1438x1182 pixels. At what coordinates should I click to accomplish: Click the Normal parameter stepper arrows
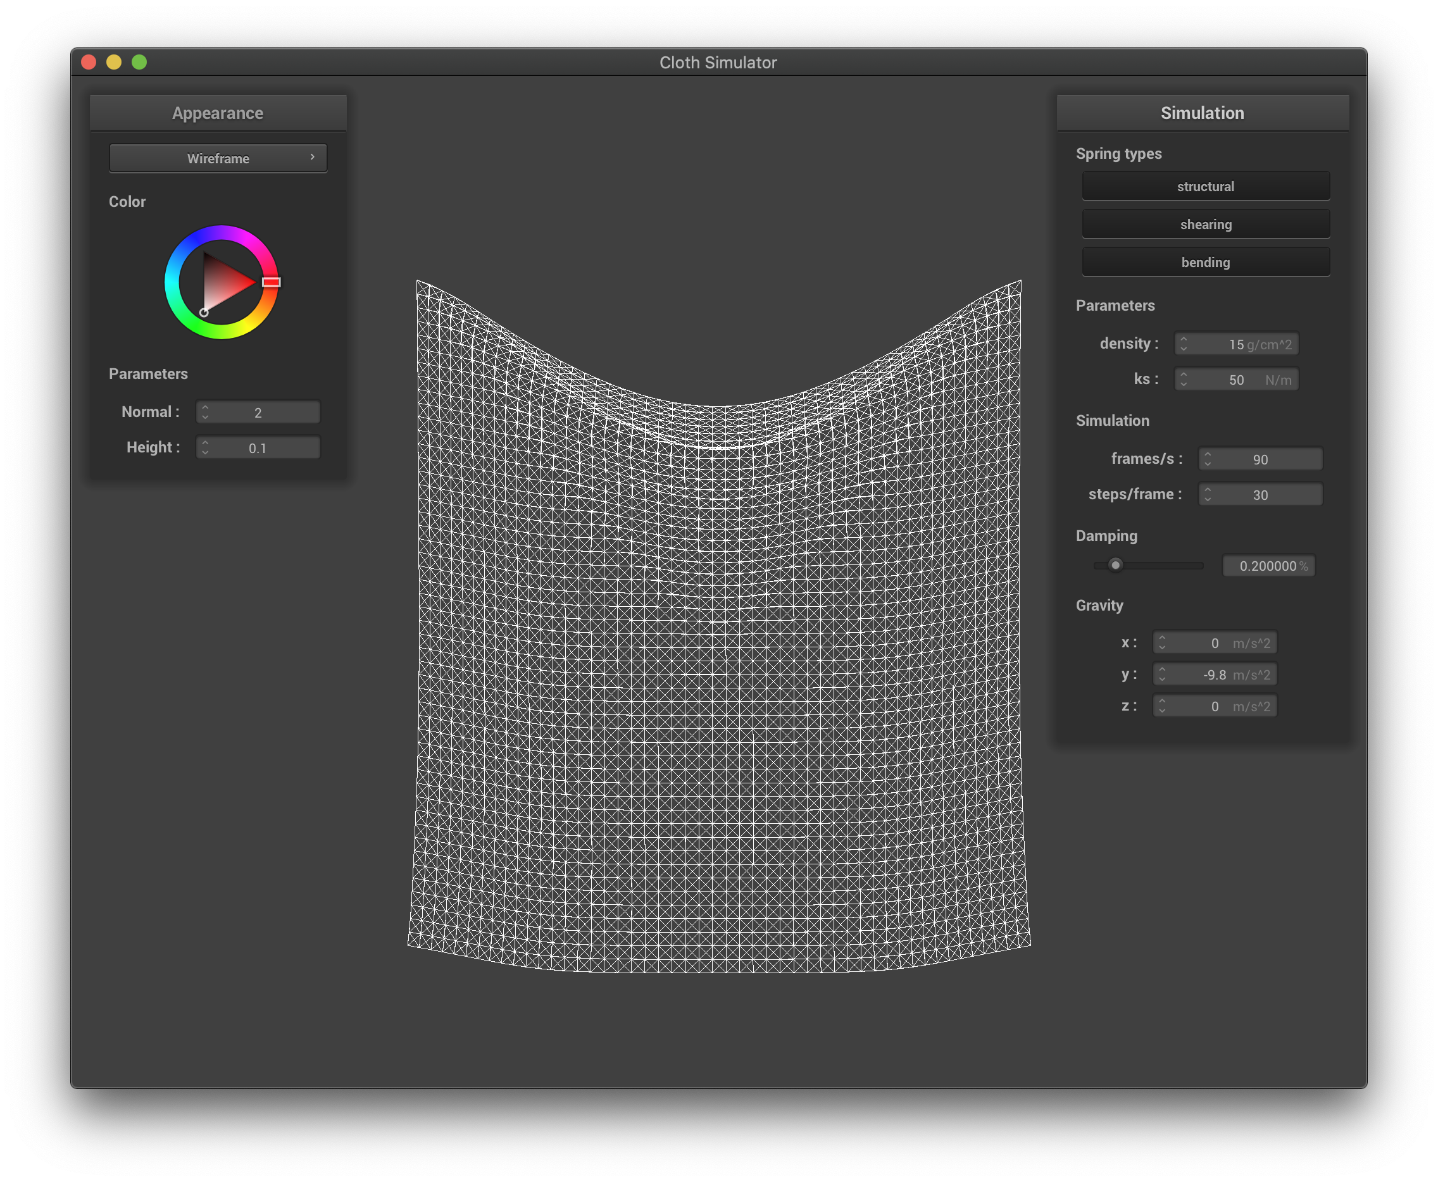tap(205, 412)
